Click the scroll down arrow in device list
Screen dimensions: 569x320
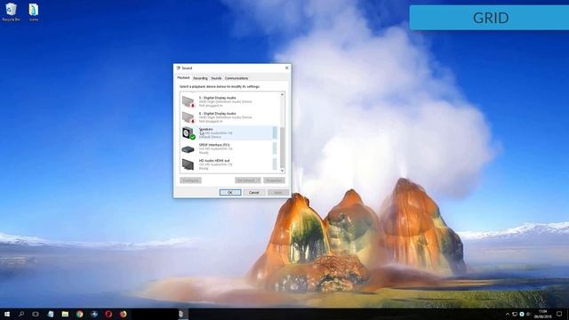pos(283,171)
